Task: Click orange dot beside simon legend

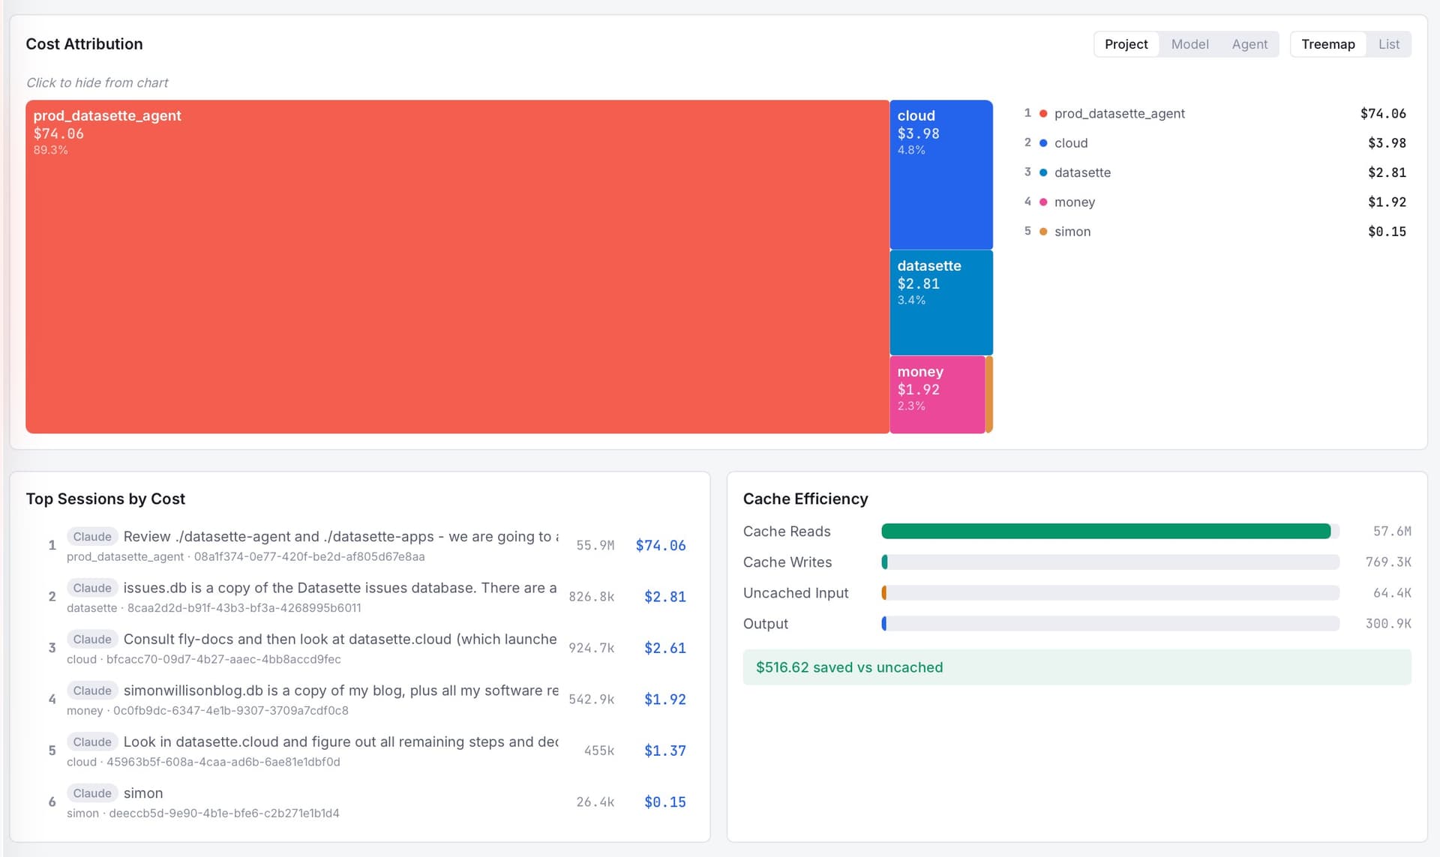Action: point(1042,231)
